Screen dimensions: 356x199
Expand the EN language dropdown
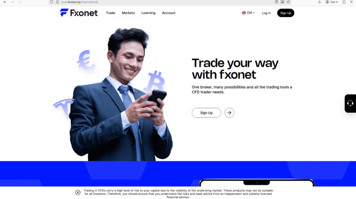[x=248, y=13]
